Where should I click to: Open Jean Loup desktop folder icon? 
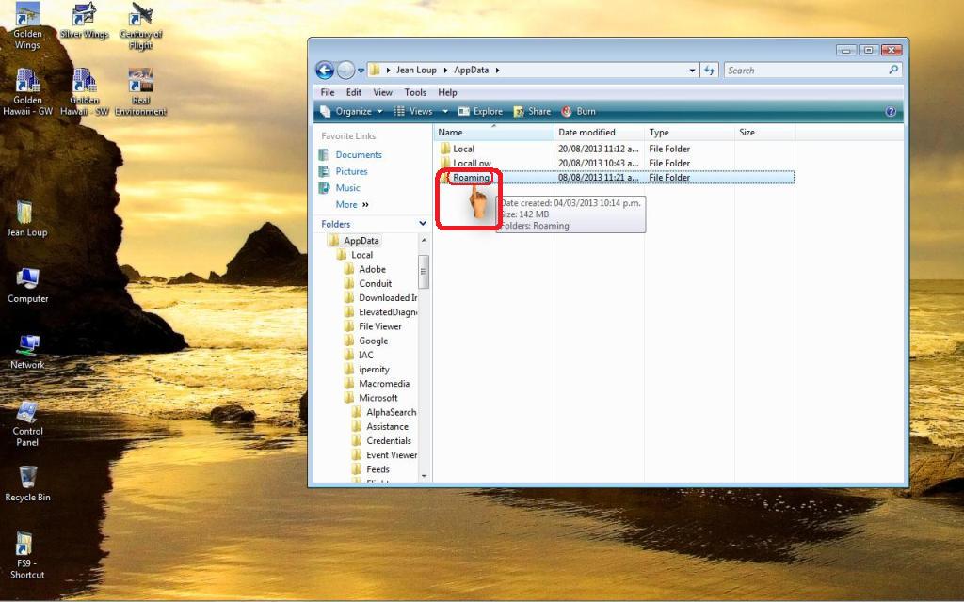[27, 219]
